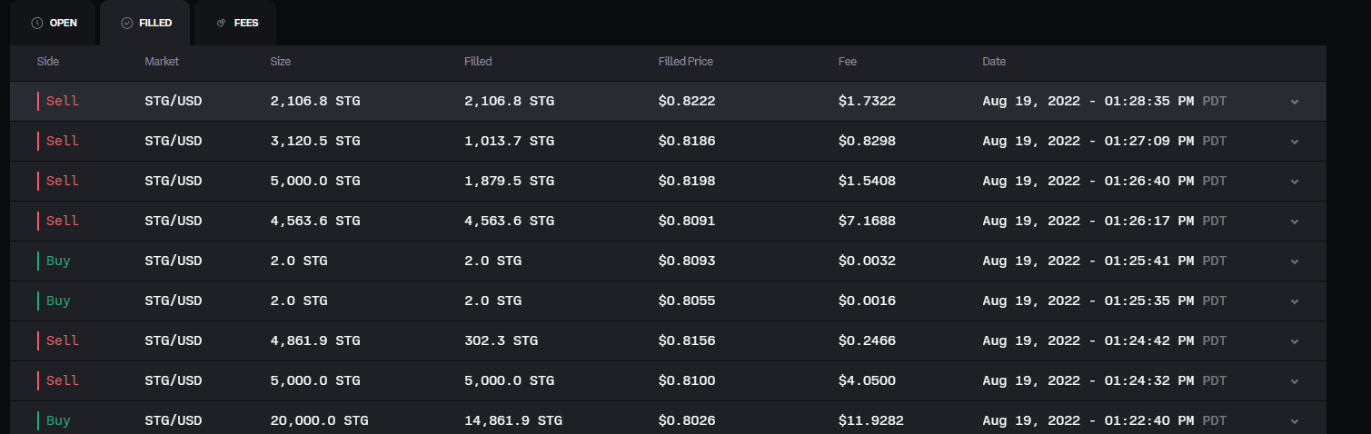Sort orders by the Date column header
Screen dimensions: 1371x434
click(994, 62)
